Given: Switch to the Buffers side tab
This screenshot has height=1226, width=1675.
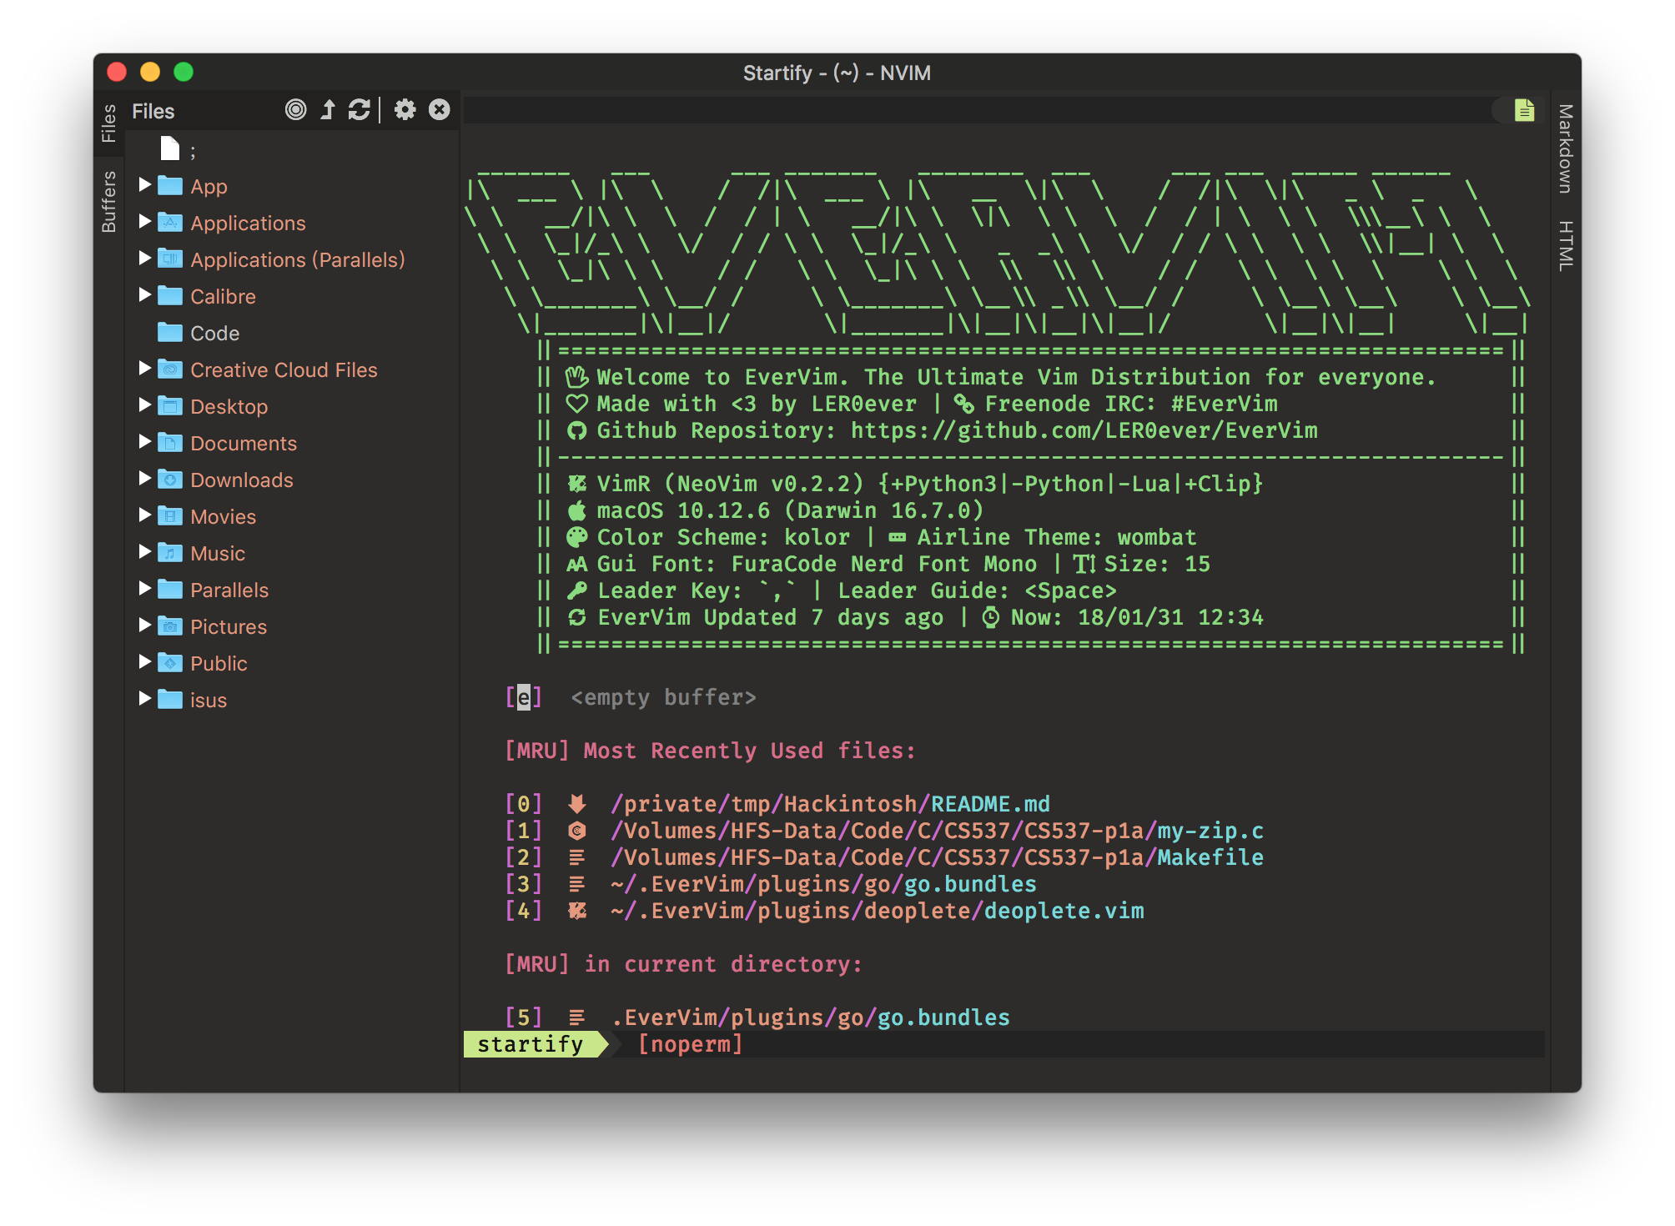Looking at the screenshot, I should 109,202.
